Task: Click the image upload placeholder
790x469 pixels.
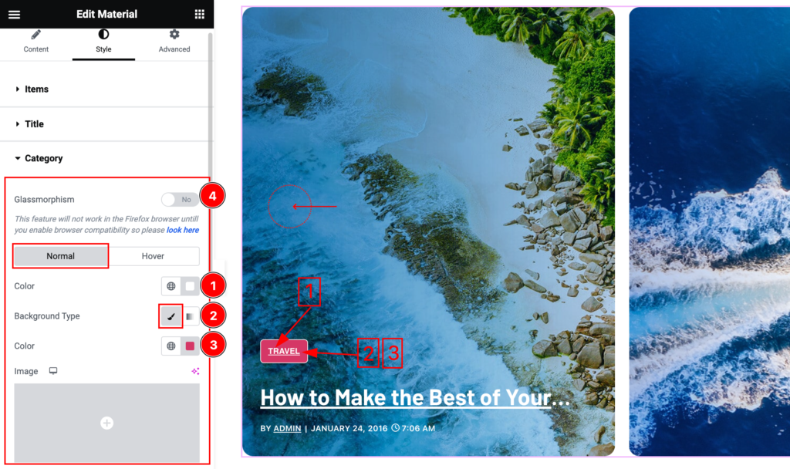Action: (x=106, y=423)
